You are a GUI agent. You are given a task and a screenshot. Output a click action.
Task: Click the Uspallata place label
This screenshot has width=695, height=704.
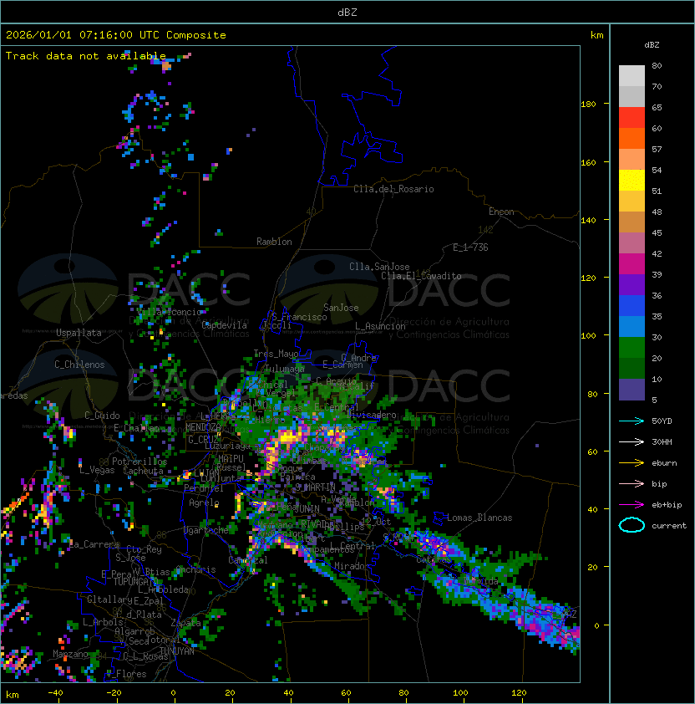tap(79, 333)
